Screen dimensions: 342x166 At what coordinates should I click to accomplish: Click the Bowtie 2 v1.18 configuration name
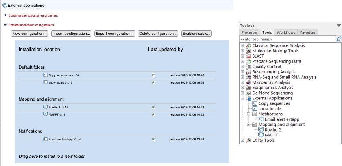(x=59, y=107)
